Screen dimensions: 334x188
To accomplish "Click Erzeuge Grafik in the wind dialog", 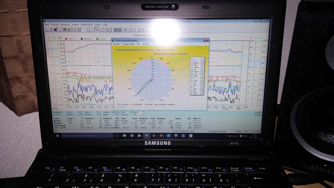I will [128, 44].
